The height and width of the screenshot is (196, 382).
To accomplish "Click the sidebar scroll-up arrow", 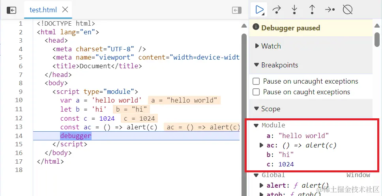I will [377, 26].
